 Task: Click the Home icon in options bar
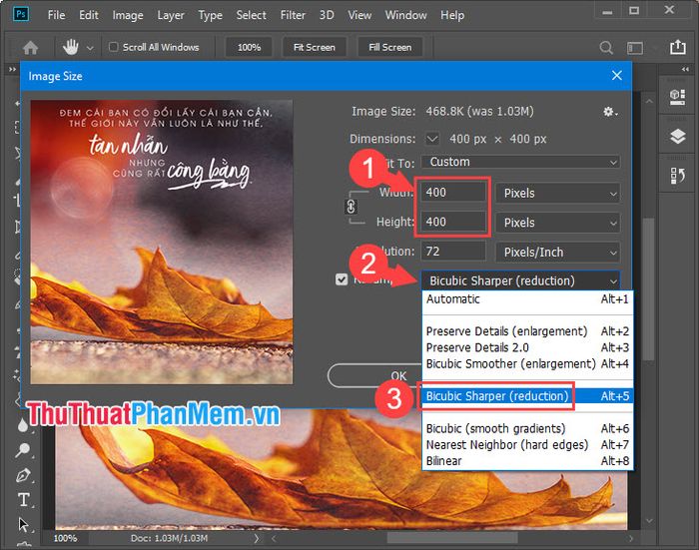click(30, 47)
